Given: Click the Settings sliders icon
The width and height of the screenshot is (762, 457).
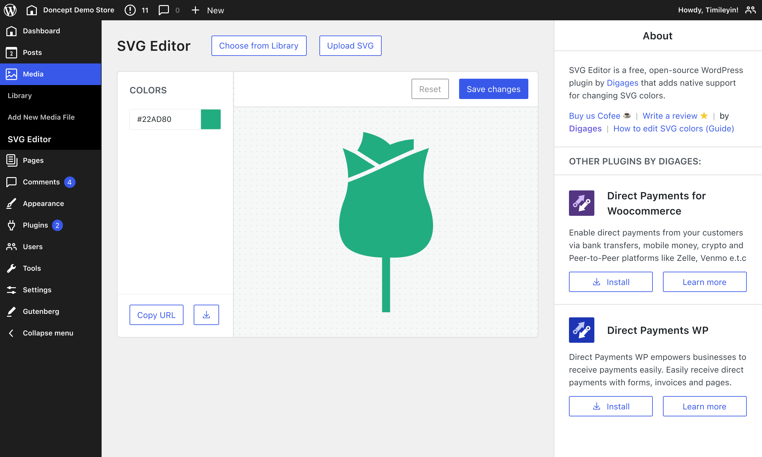Looking at the screenshot, I should point(11,290).
